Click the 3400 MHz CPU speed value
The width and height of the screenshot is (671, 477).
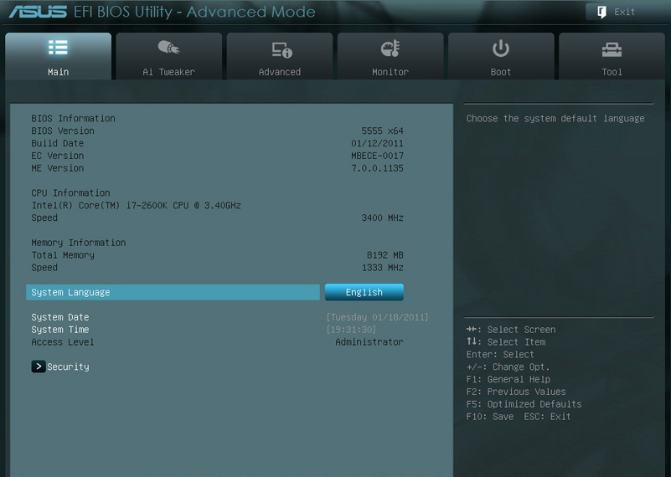tap(382, 218)
